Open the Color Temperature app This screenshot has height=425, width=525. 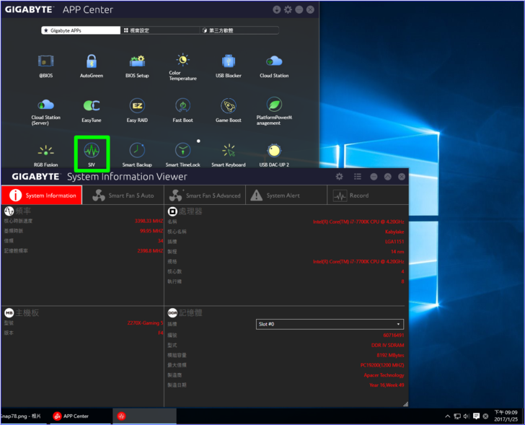pyautogui.click(x=182, y=62)
